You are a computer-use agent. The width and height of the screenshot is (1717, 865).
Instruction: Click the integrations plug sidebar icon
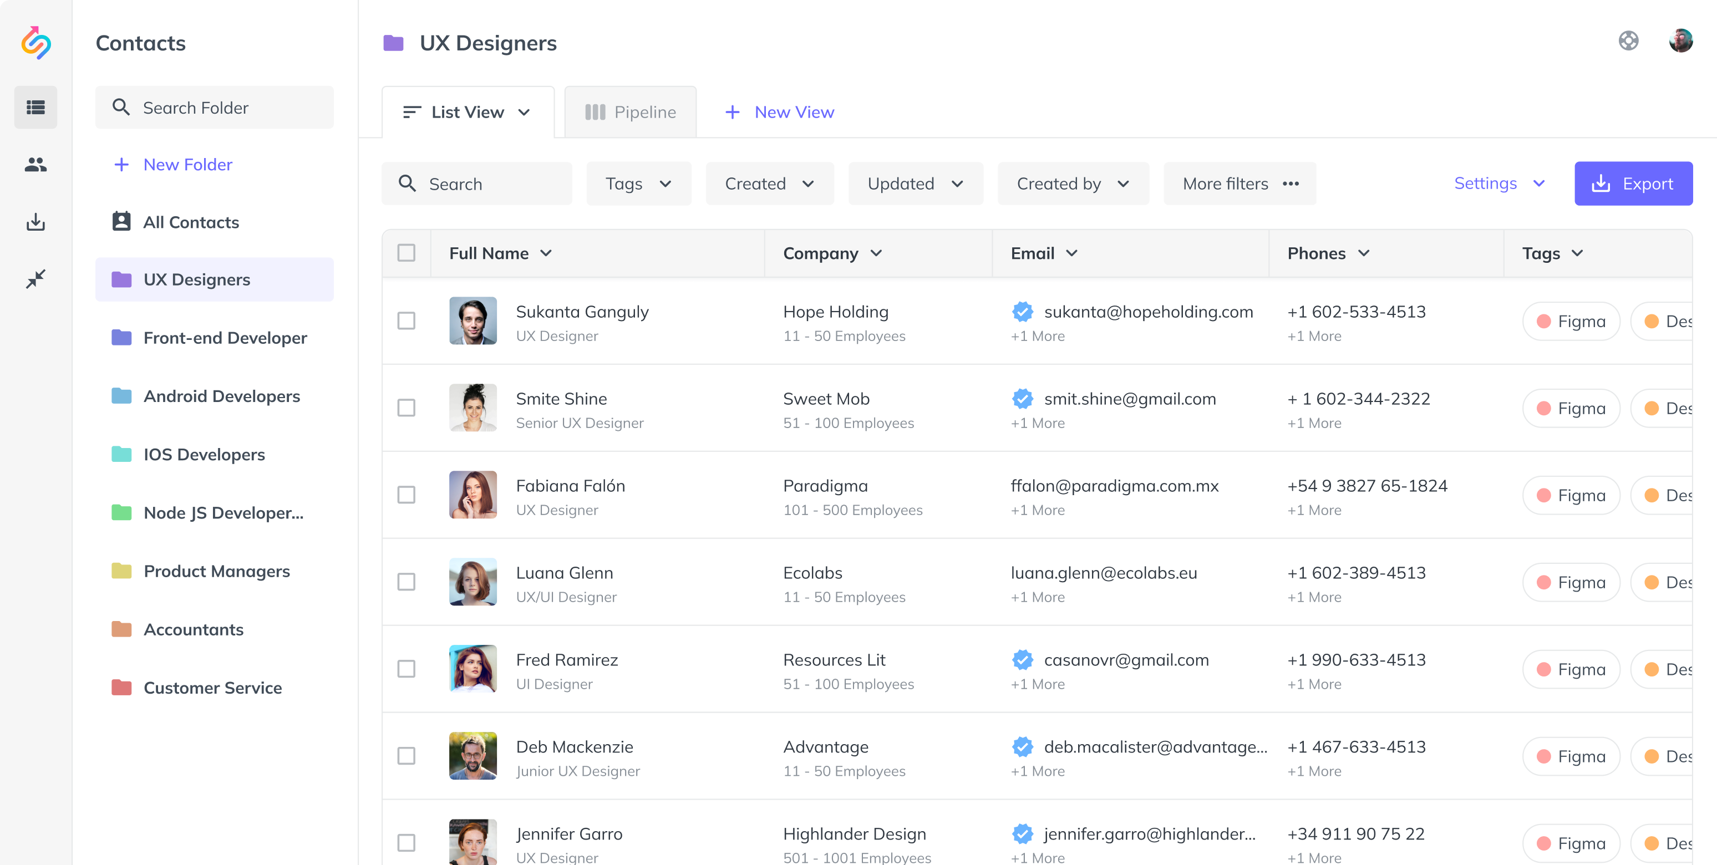tap(35, 278)
